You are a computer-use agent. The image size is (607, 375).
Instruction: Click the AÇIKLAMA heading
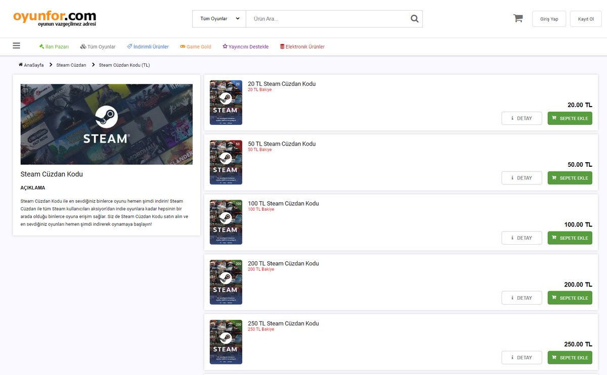(33, 188)
